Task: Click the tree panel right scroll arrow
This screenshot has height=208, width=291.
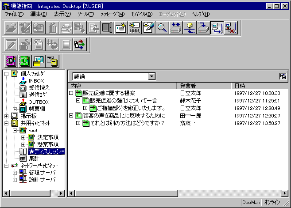Action: click(61, 193)
